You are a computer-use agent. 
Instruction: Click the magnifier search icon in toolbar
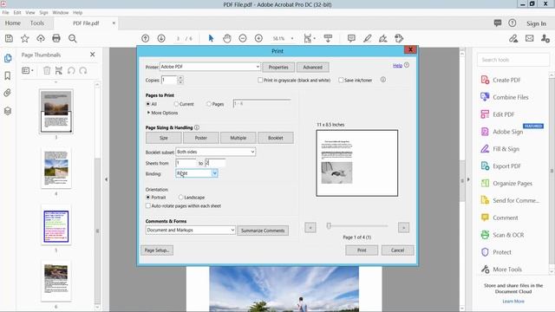coord(73,38)
